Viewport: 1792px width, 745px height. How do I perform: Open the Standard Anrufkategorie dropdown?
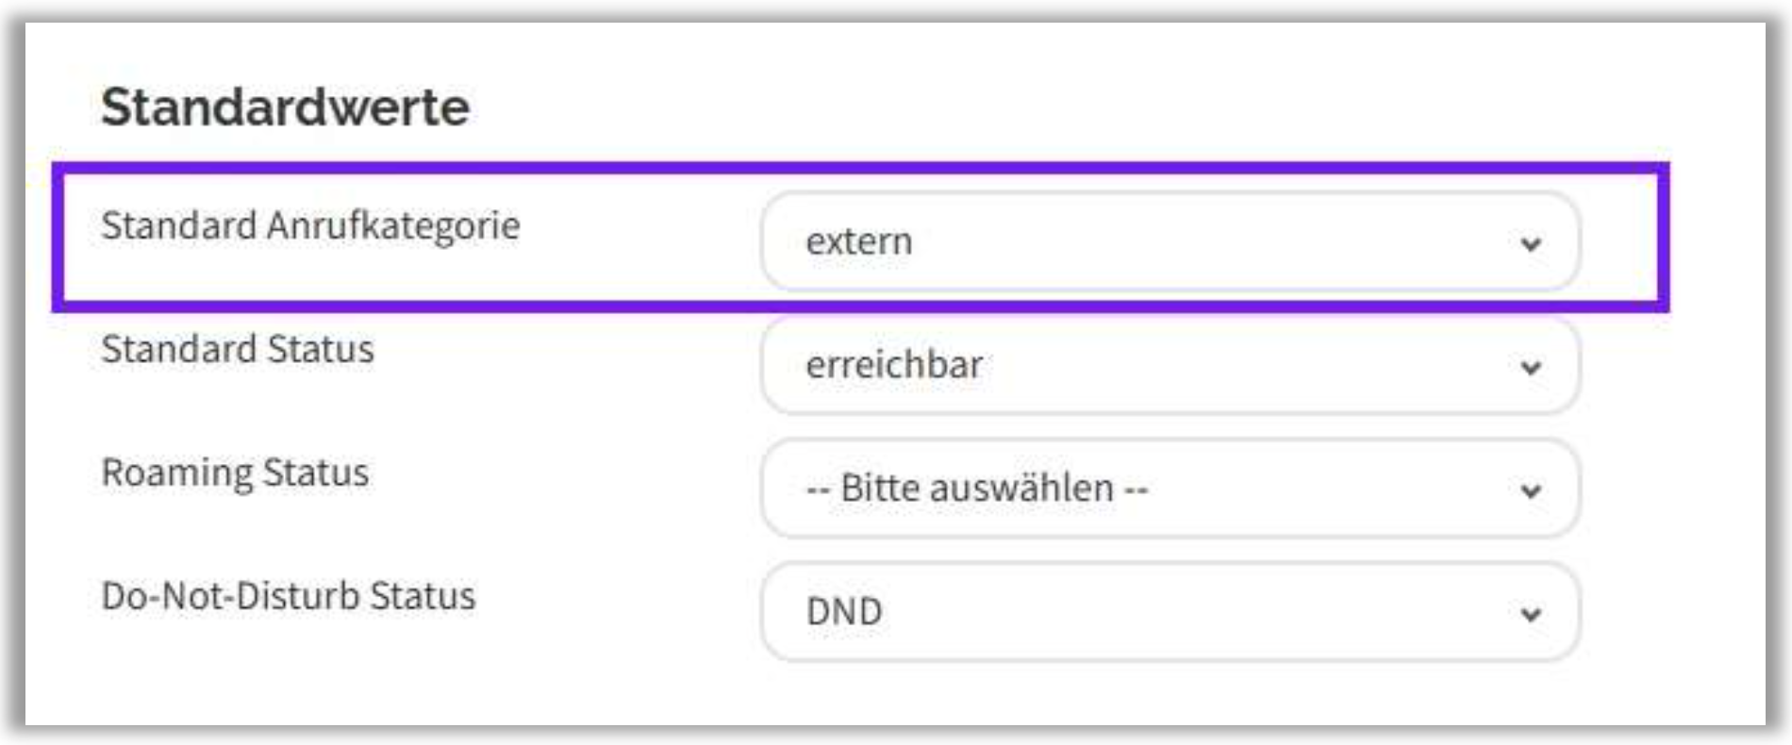pos(1170,241)
